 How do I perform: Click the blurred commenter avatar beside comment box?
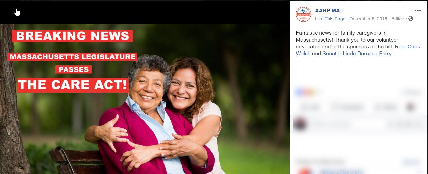click(300, 124)
